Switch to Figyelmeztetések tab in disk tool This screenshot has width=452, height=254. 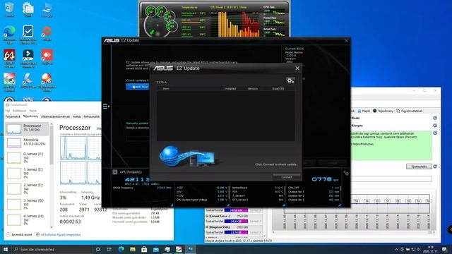[410, 111]
